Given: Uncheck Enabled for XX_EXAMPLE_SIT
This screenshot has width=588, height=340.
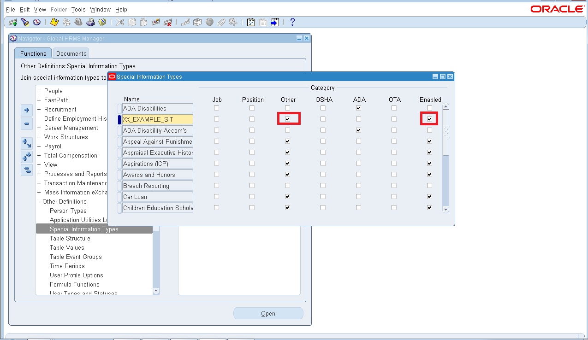Looking at the screenshot, I should click(x=429, y=119).
